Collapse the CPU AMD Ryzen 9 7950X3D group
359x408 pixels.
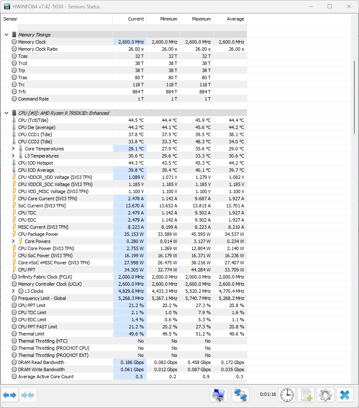[x=7, y=113]
